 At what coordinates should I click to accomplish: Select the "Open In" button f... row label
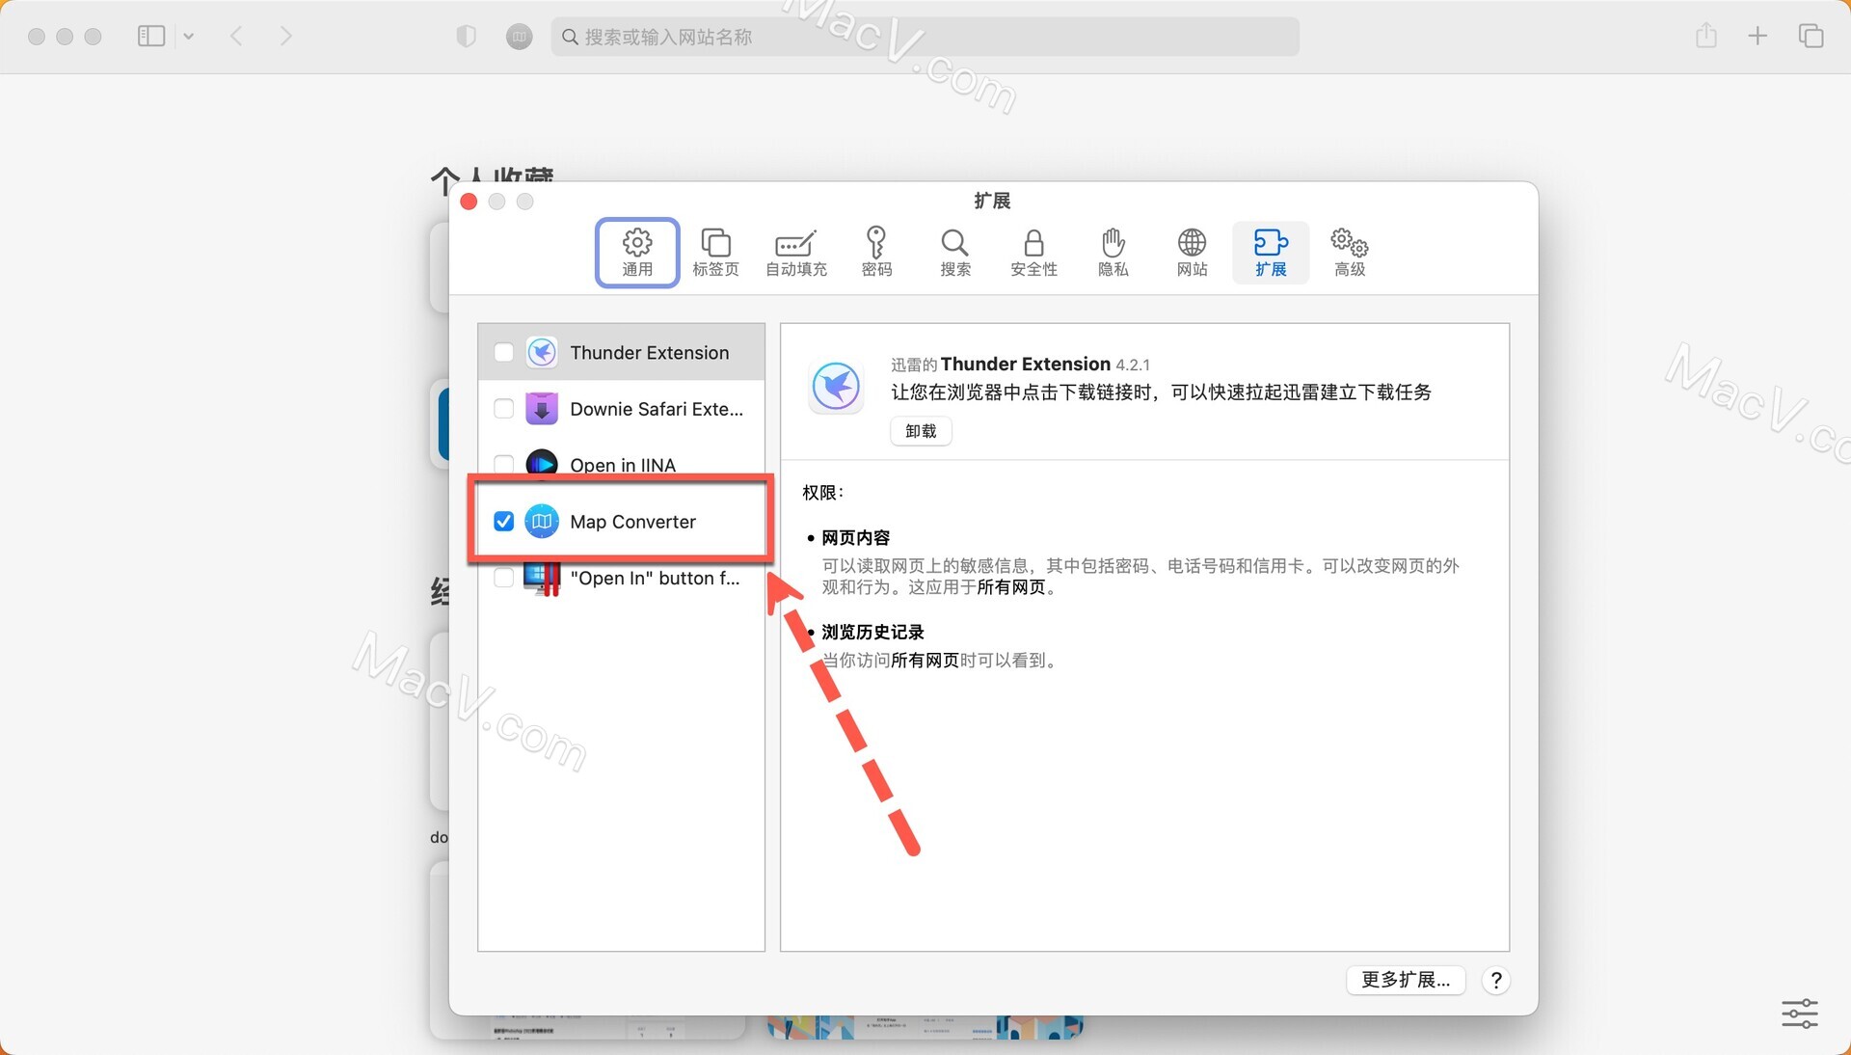tap(655, 578)
